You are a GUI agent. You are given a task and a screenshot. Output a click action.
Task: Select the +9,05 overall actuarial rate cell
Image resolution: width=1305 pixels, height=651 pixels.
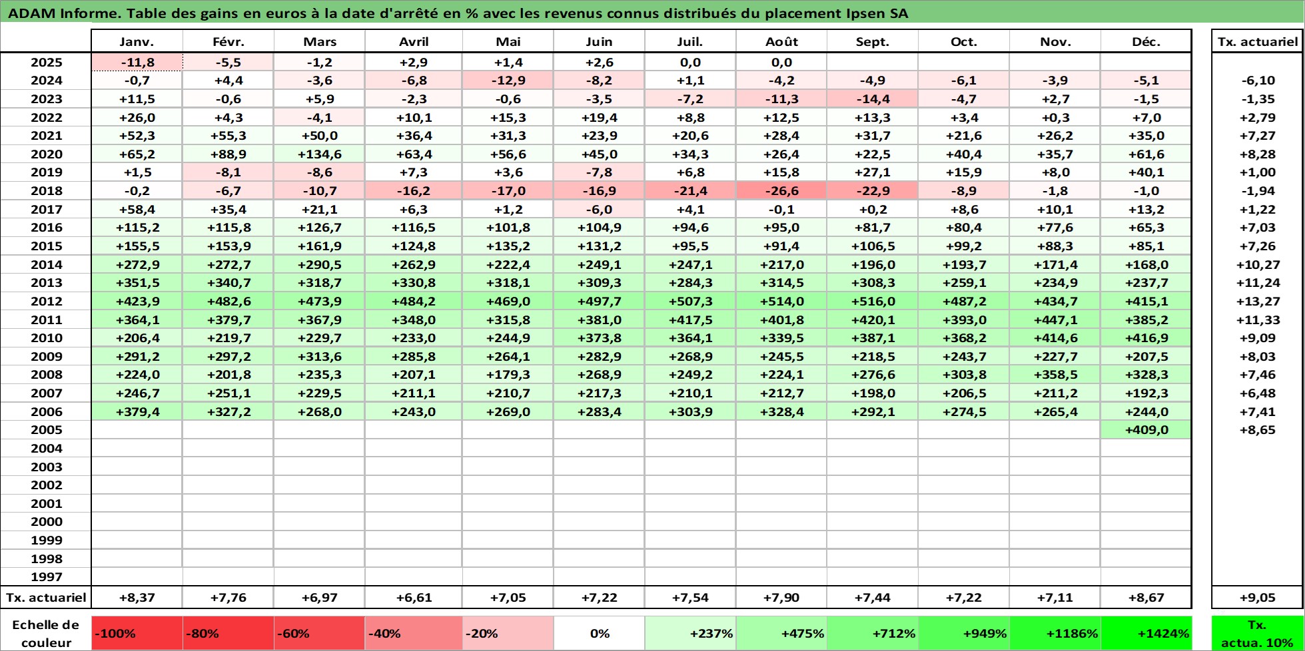1257,597
